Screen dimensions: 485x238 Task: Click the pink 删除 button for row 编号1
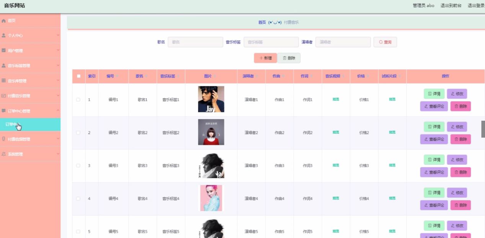(x=461, y=106)
